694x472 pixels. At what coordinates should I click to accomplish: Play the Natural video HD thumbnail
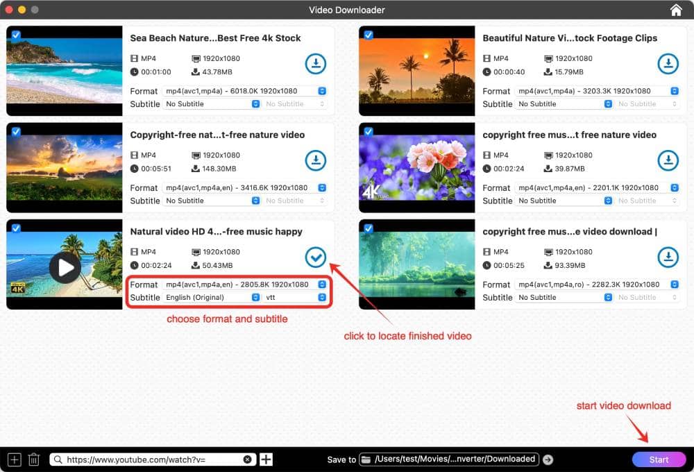click(x=65, y=267)
